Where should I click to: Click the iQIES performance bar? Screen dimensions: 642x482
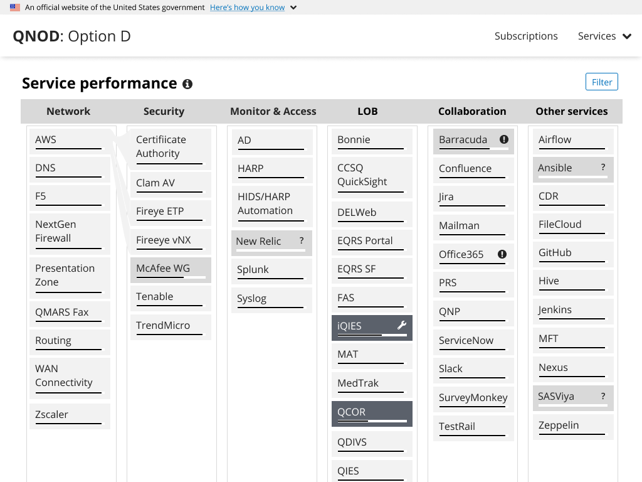pyautogui.click(x=372, y=335)
